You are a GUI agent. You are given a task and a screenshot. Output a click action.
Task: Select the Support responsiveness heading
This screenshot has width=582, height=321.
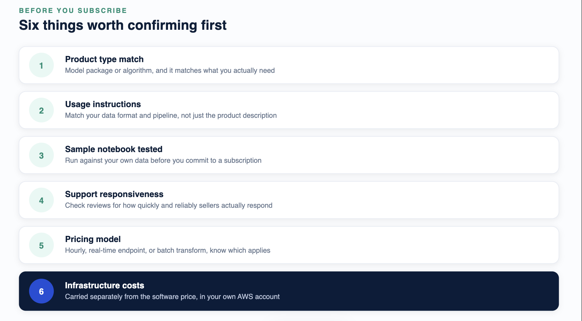tap(114, 194)
